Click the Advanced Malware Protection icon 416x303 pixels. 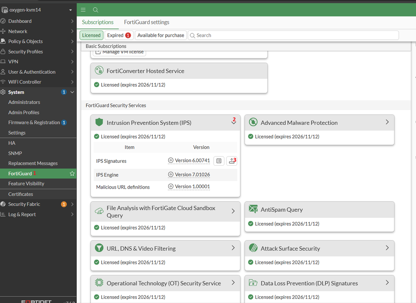[x=253, y=122]
